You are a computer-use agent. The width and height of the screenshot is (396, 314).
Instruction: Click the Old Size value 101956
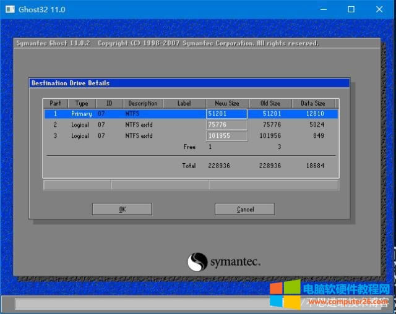pyautogui.click(x=270, y=136)
